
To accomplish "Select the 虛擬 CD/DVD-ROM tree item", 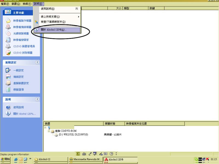I will (x=66, y=131).
